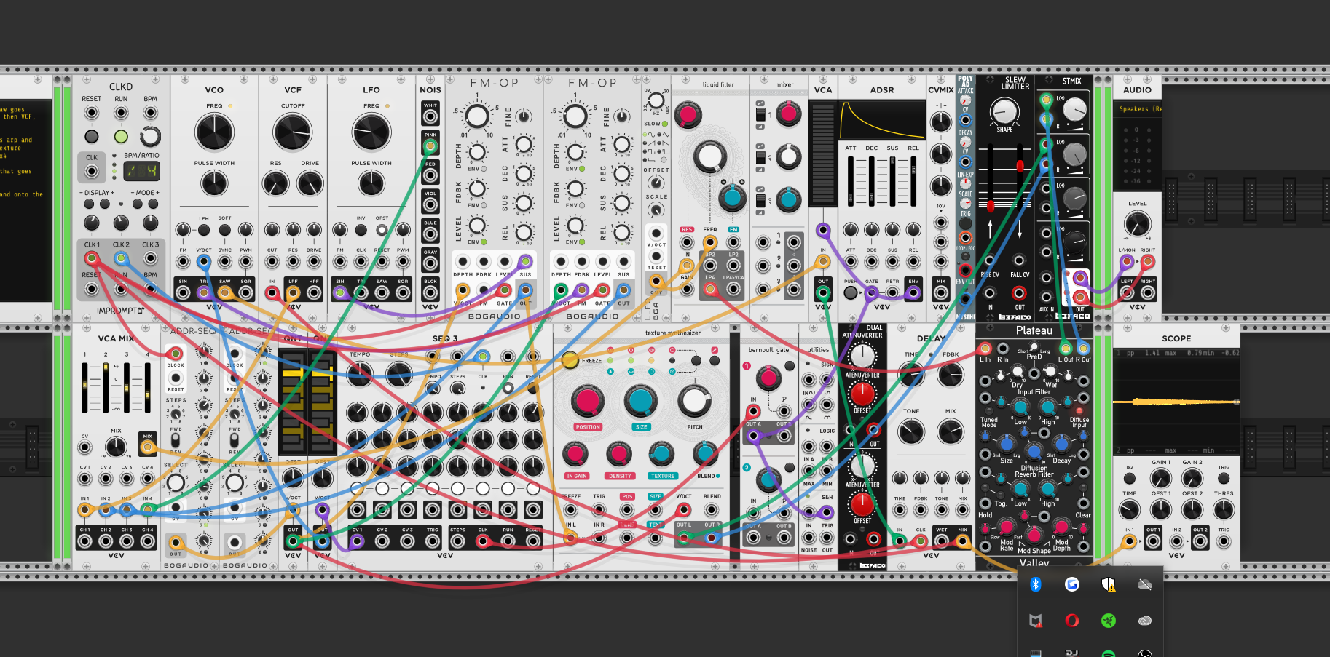Click the VCF DRIVE knob
Screen dimensions: 1330x657
pyautogui.click(x=310, y=183)
